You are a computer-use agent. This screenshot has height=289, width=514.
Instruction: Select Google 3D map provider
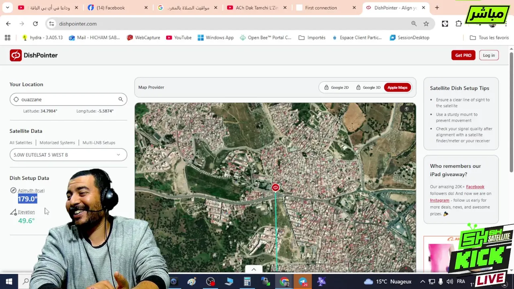coord(368,88)
